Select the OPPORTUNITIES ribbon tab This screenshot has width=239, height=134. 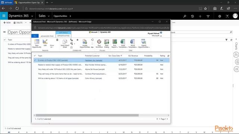(63, 36)
